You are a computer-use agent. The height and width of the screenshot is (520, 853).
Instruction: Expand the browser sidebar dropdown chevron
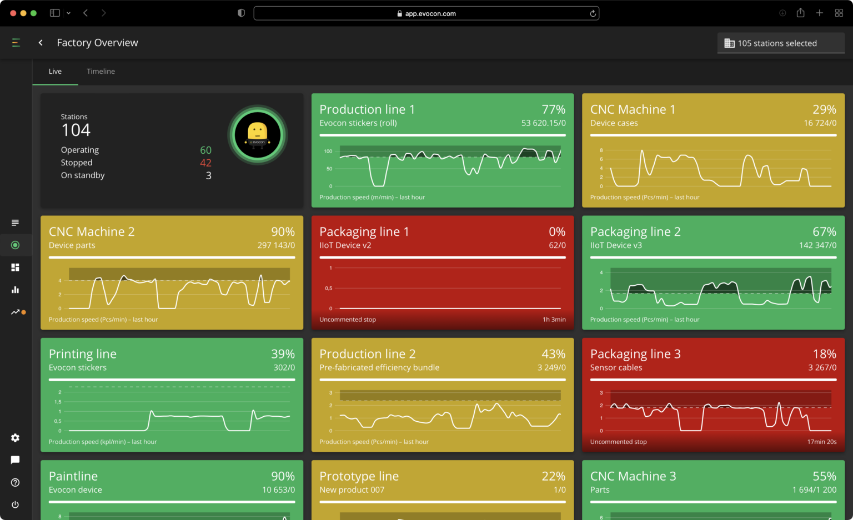(68, 13)
